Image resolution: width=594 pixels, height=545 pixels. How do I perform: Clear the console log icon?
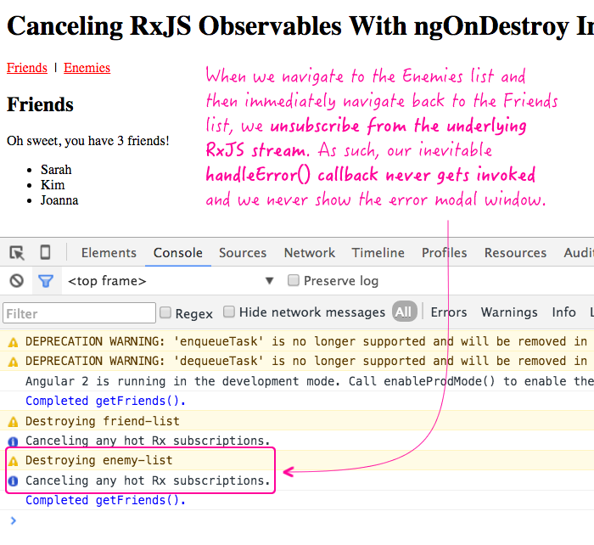(17, 281)
